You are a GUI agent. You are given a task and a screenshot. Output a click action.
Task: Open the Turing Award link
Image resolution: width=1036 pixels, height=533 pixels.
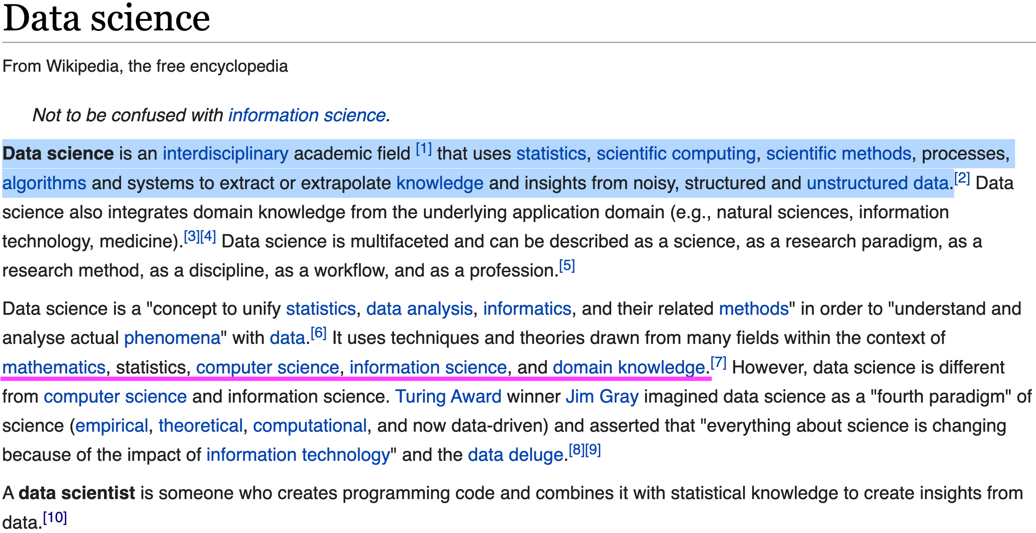tap(448, 397)
